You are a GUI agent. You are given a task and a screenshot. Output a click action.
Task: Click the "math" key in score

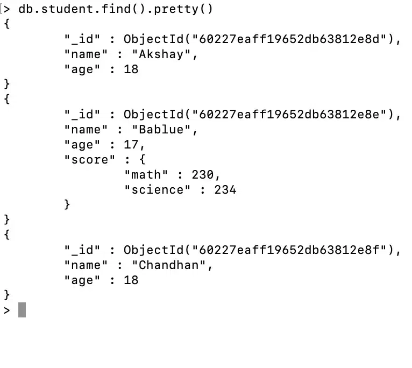pyautogui.click(x=146, y=174)
